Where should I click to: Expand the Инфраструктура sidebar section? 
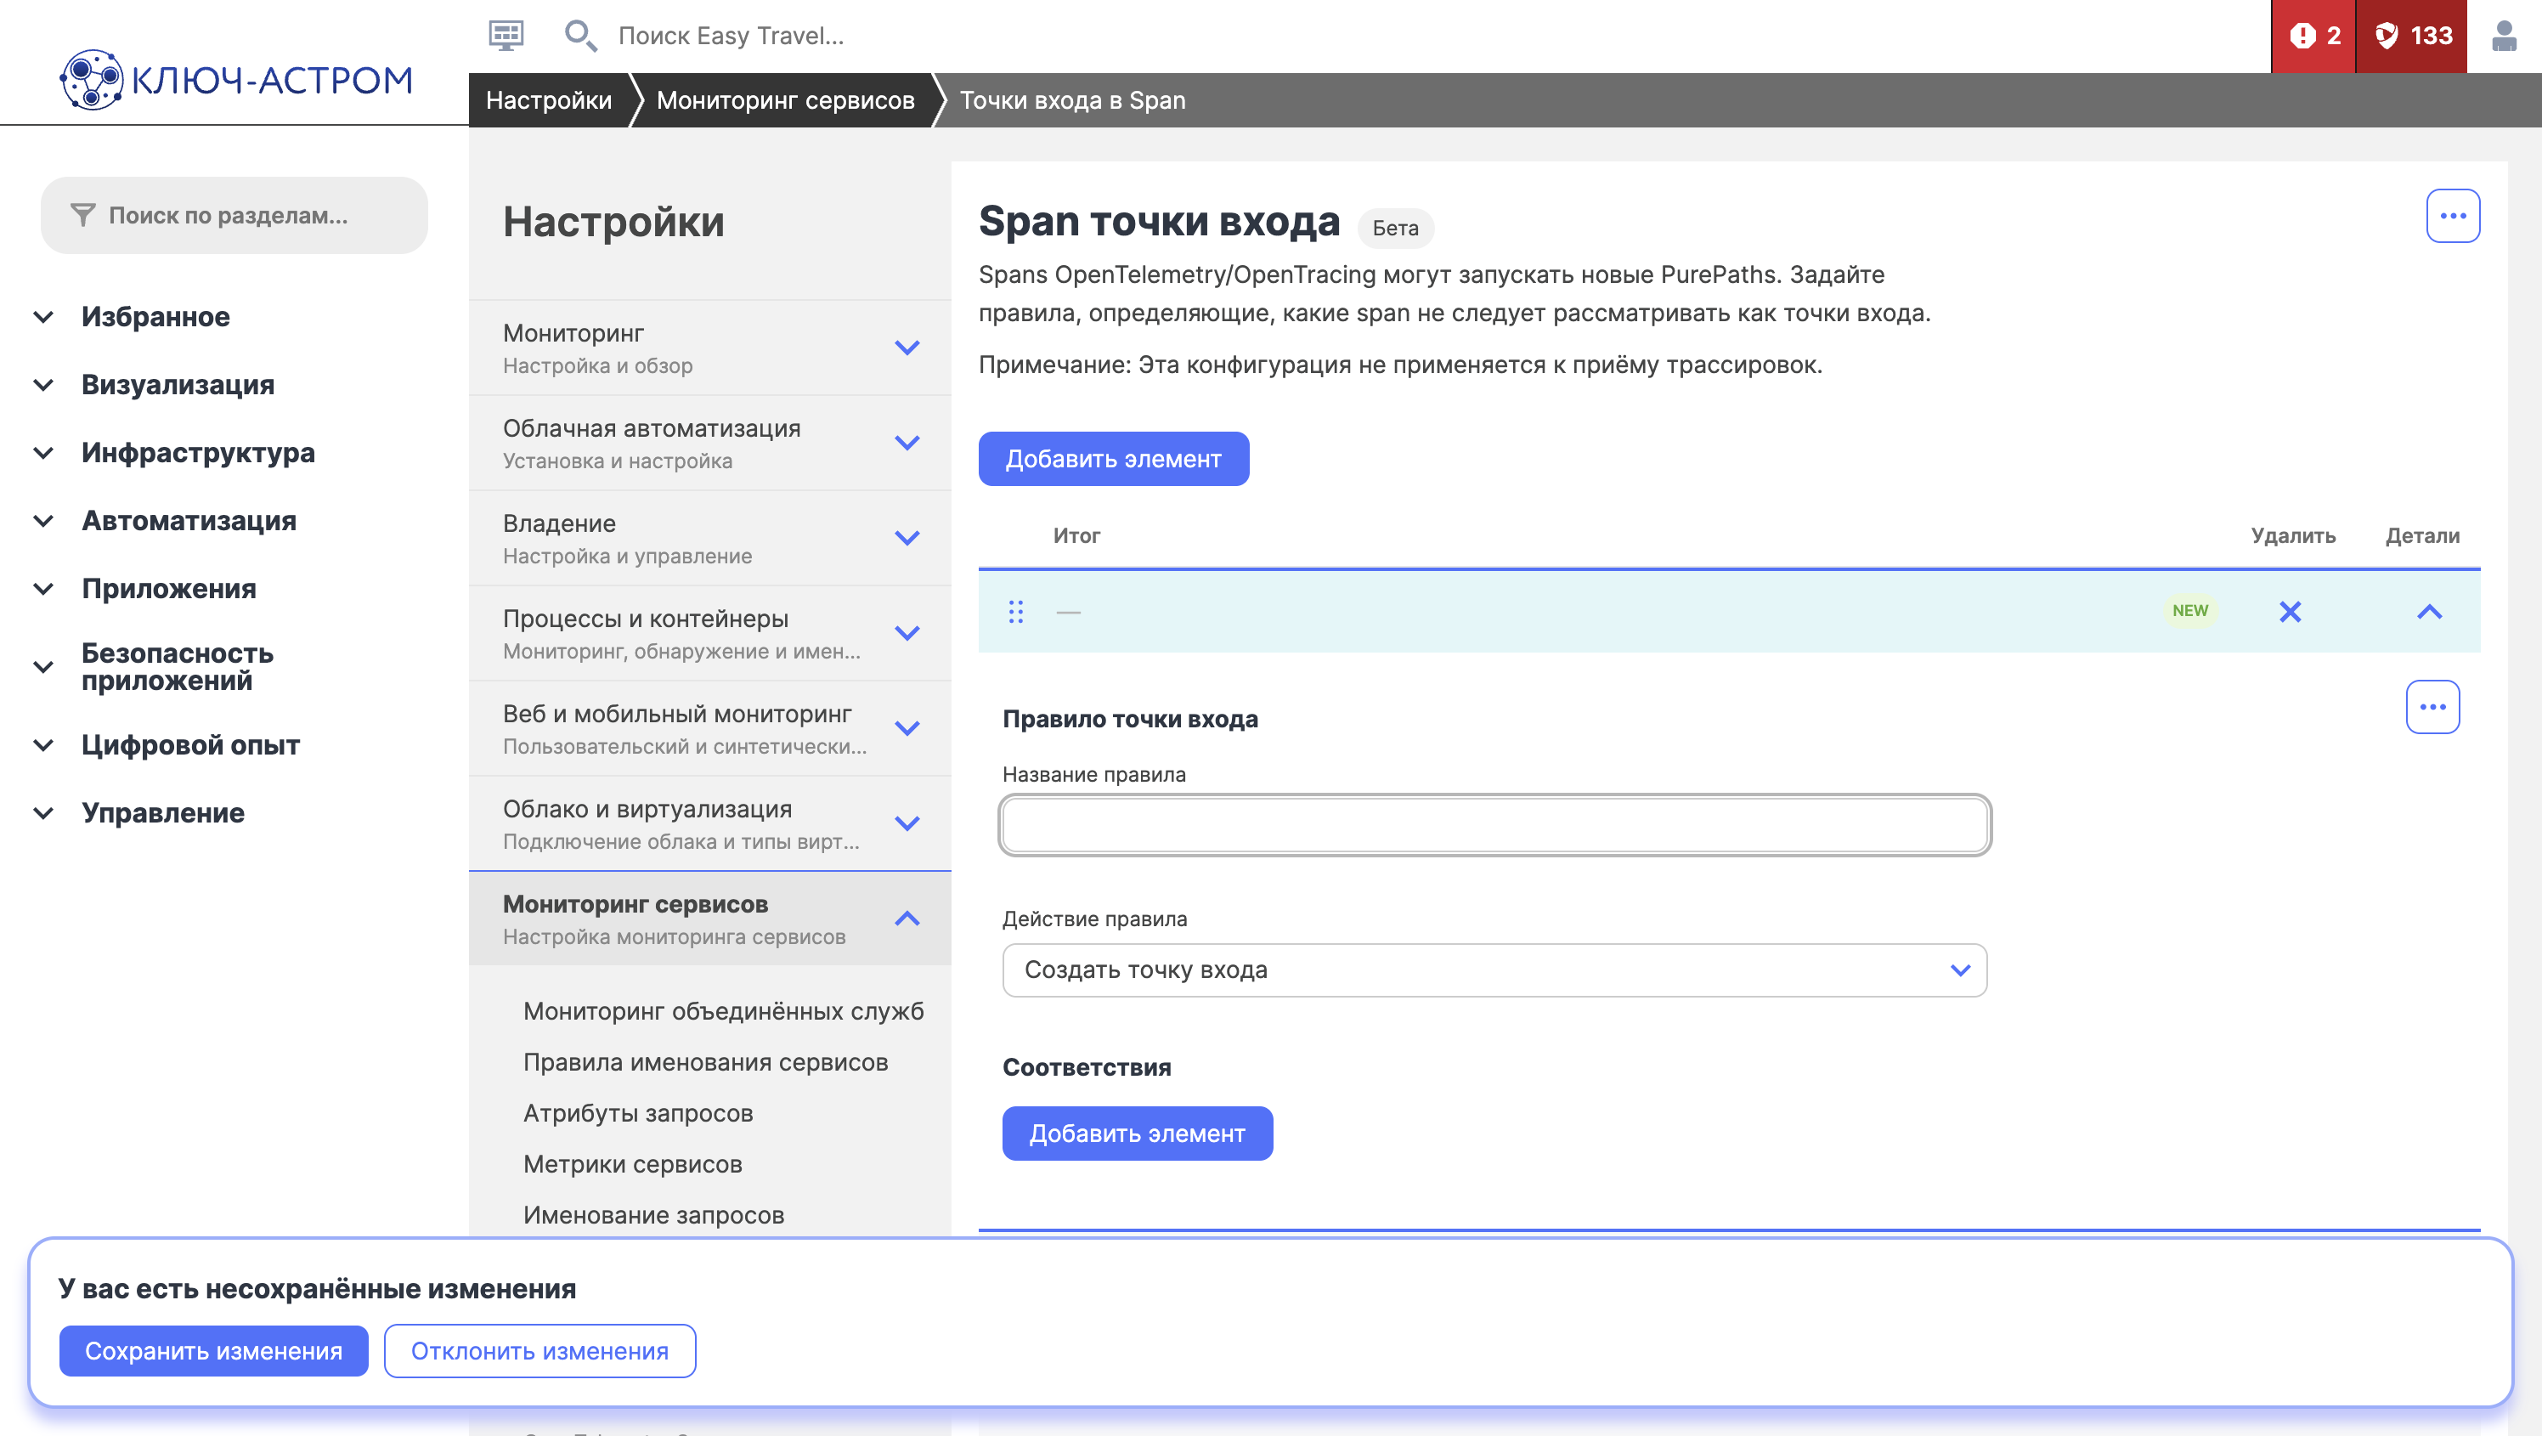click(197, 453)
